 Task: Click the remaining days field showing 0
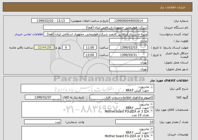pyautogui.click(x=66, y=48)
